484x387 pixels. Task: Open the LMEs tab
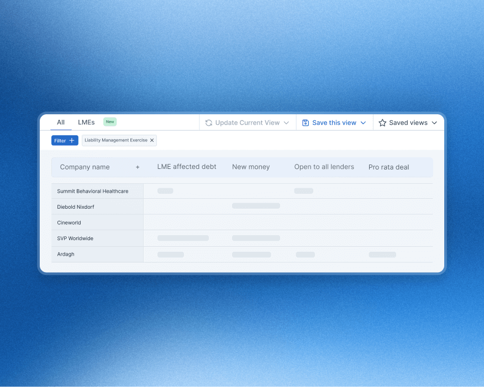click(86, 123)
